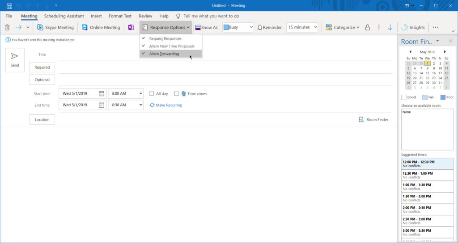
Task: Click the Skype Meeting button
Action: point(55,27)
